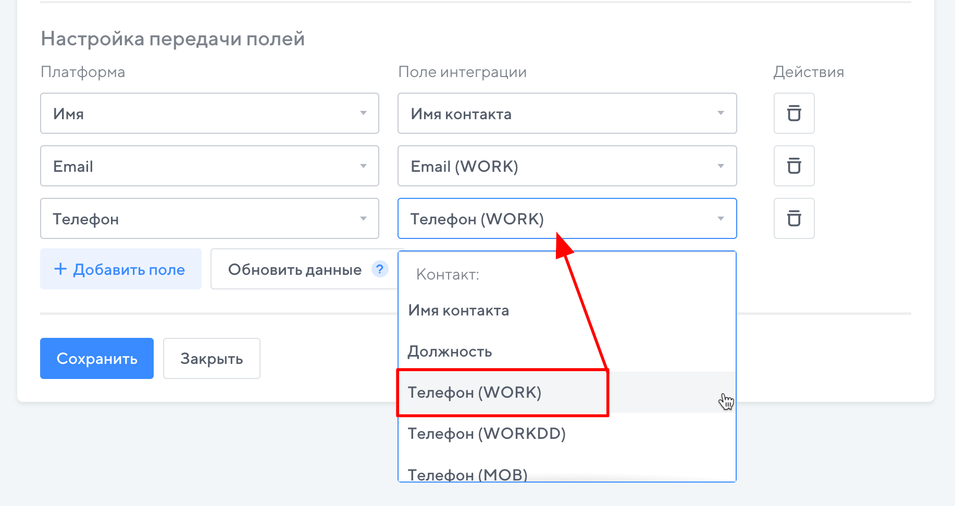Image resolution: width=955 pixels, height=506 pixels.
Task: Click the question mark help icon
Action: 380,269
